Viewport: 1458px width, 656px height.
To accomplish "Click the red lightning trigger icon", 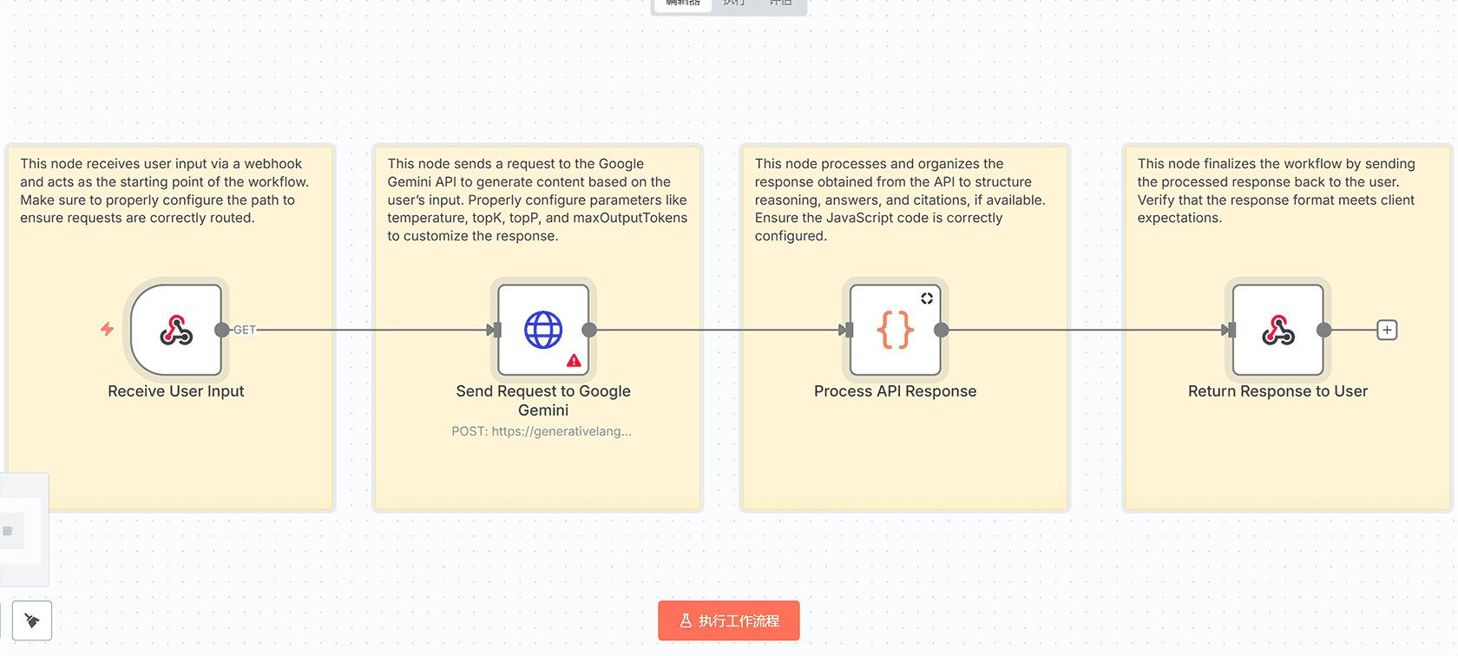I will click(107, 329).
